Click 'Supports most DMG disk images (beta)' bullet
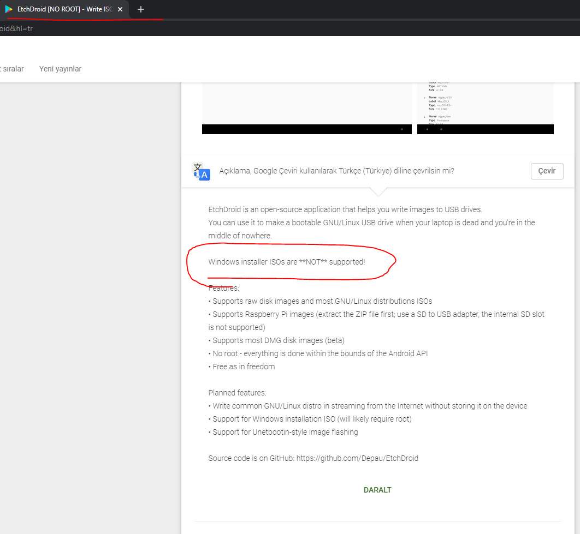 (x=276, y=340)
